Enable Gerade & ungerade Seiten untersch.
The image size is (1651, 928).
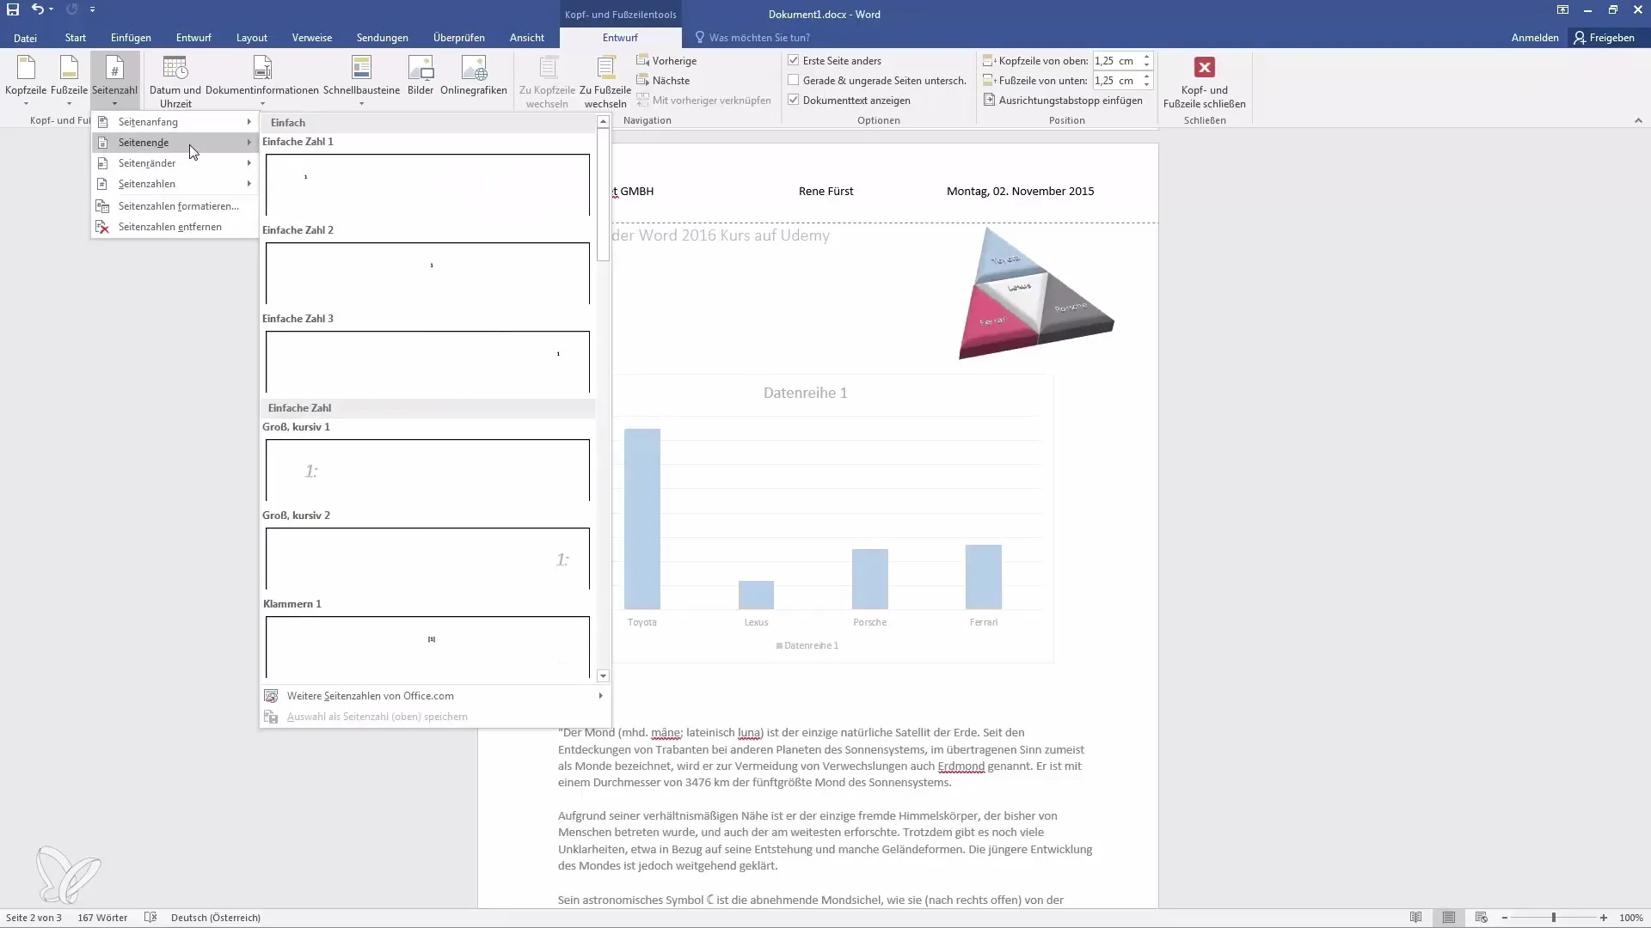(794, 81)
